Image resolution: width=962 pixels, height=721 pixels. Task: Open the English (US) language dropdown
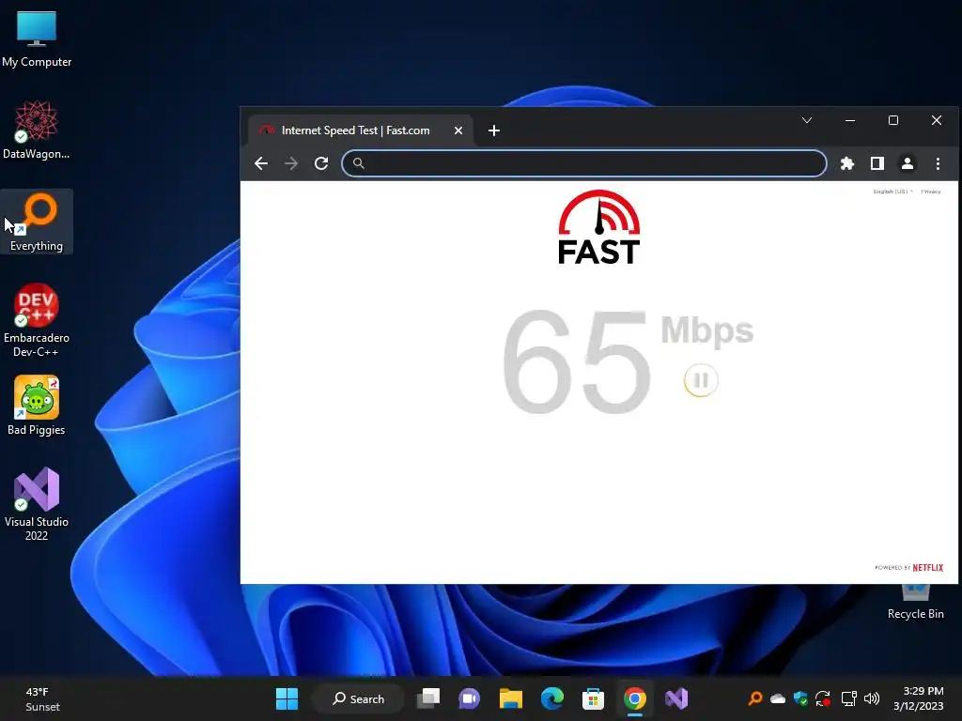(x=893, y=192)
